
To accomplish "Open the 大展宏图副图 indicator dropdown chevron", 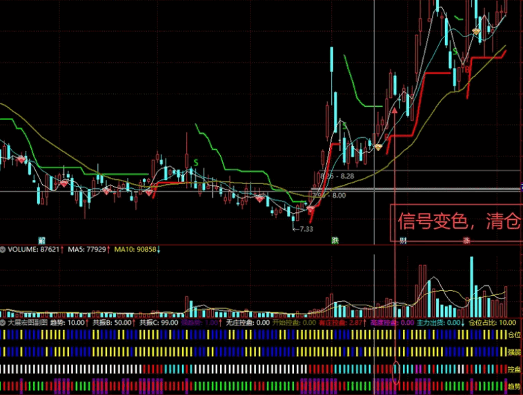I will (x=3, y=323).
